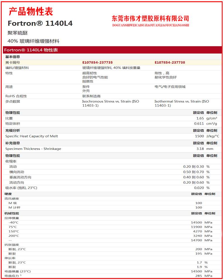The height and width of the screenshot is (280, 224).
Task: Open the Isothermal Stress vs. Strain data
Action: click(x=181, y=103)
